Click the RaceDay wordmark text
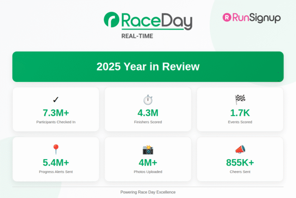This screenshot has width=296, height=198. [156, 21]
